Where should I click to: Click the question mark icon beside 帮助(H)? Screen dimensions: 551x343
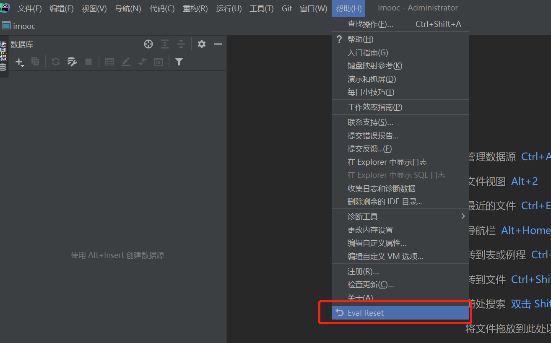pos(339,39)
